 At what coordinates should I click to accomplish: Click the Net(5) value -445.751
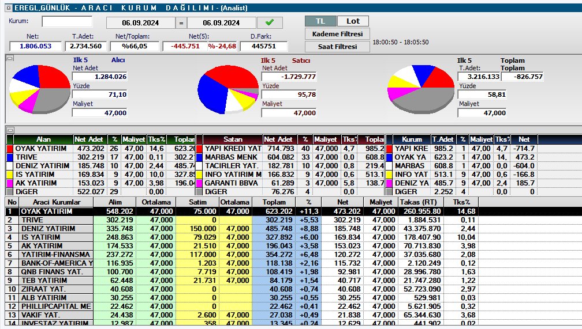pyautogui.click(x=185, y=46)
